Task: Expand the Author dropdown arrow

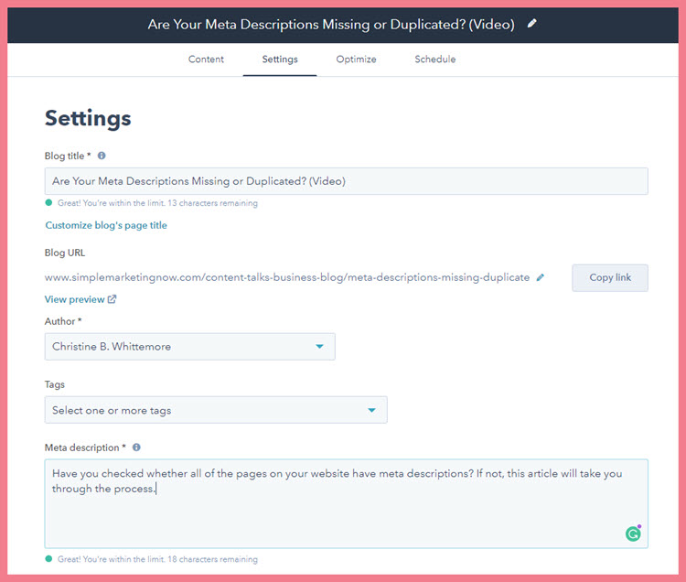Action: [319, 347]
